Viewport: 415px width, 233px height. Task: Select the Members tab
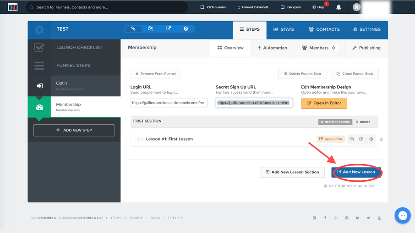320,48
